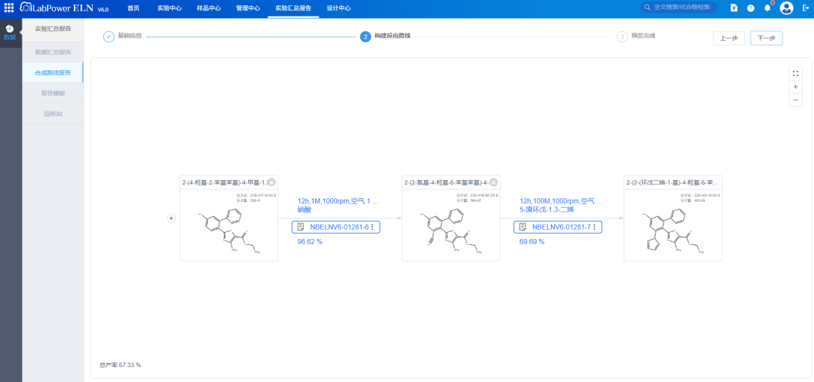Click the logout icon
Image resolution: width=814 pixels, height=382 pixels.
(805, 8)
